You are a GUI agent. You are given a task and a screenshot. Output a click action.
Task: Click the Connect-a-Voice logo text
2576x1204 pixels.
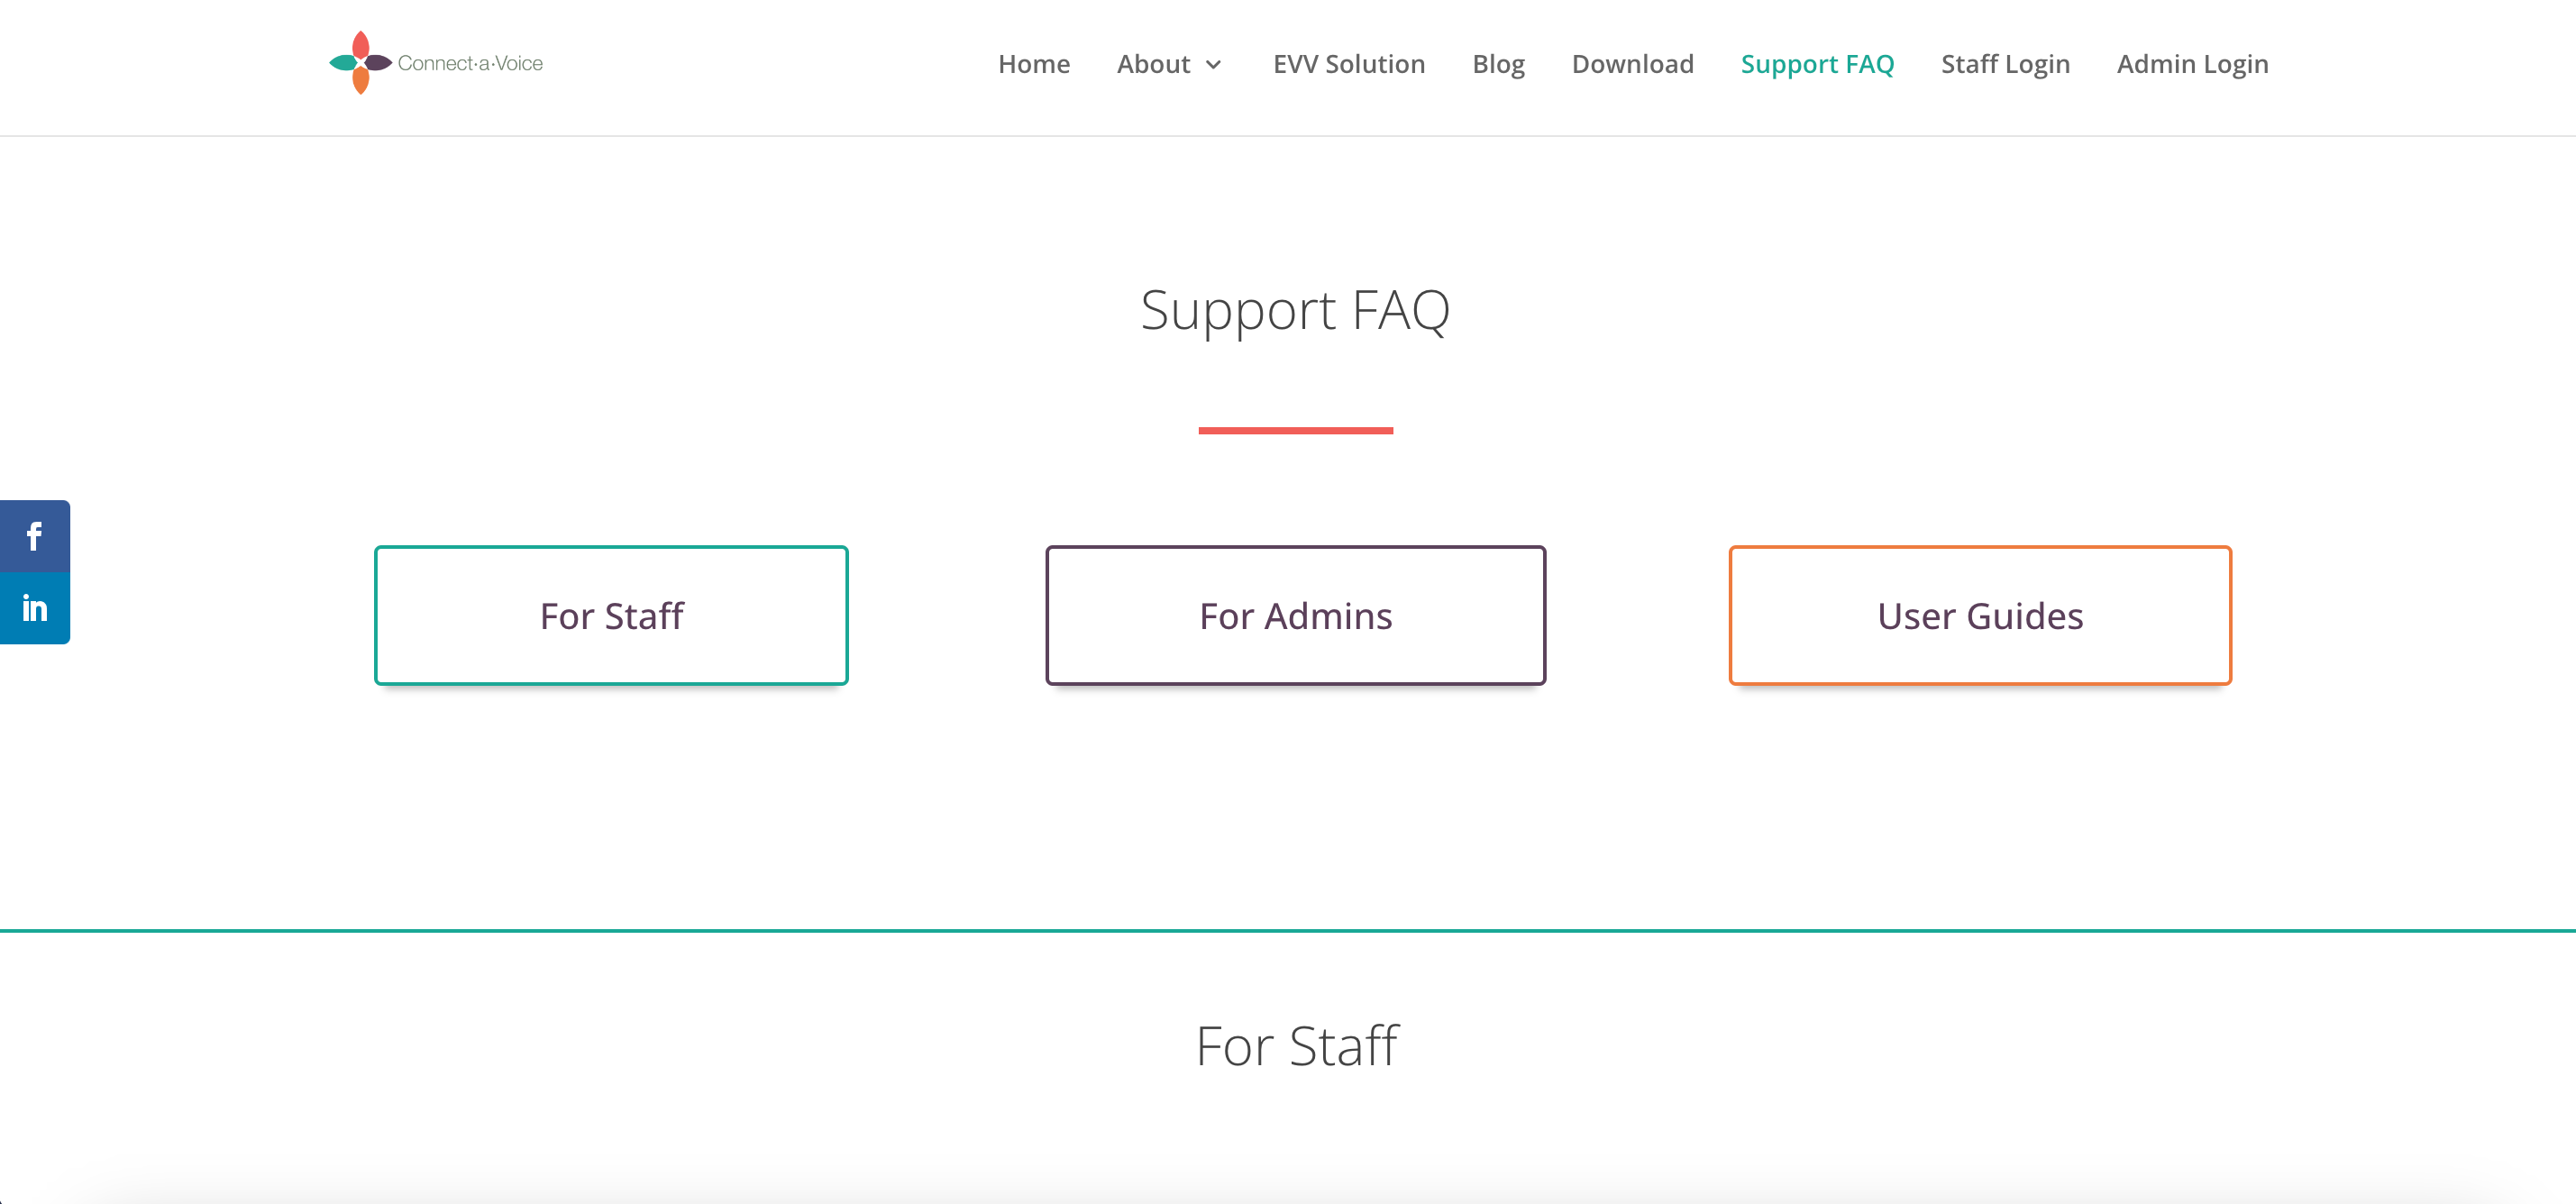coord(470,63)
